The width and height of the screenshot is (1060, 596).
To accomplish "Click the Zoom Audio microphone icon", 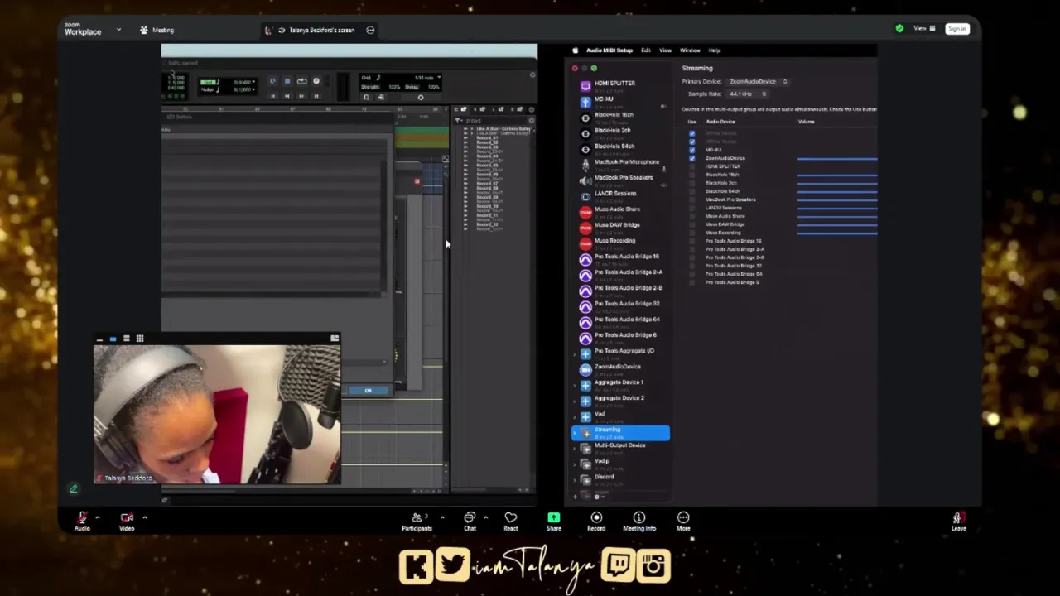I will [x=82, y=517].
